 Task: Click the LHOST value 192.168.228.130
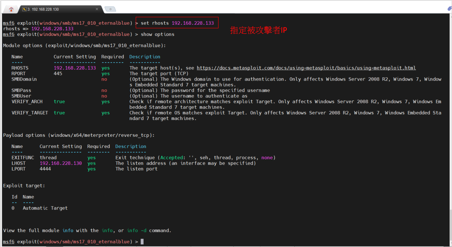point(61,163)
